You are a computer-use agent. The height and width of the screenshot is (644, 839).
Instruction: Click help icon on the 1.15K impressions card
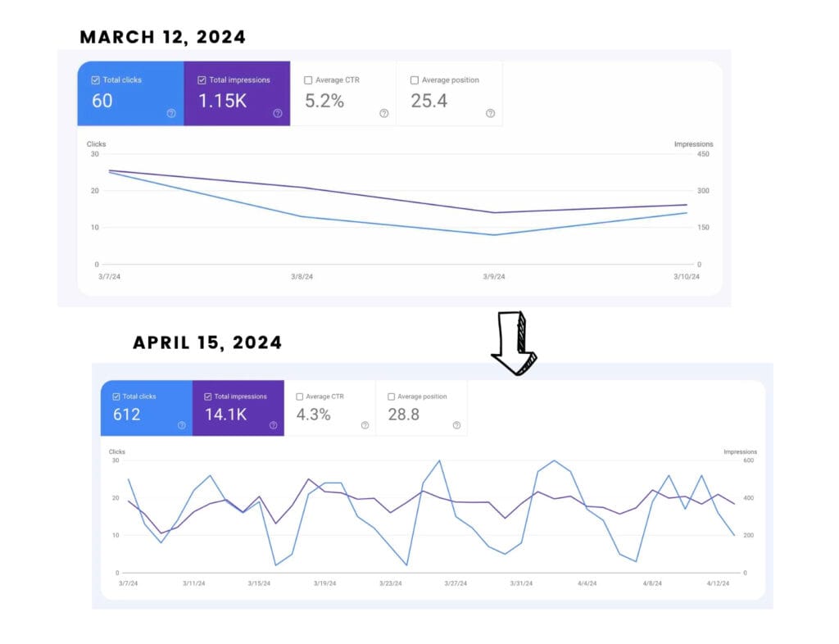pos(278,114)
